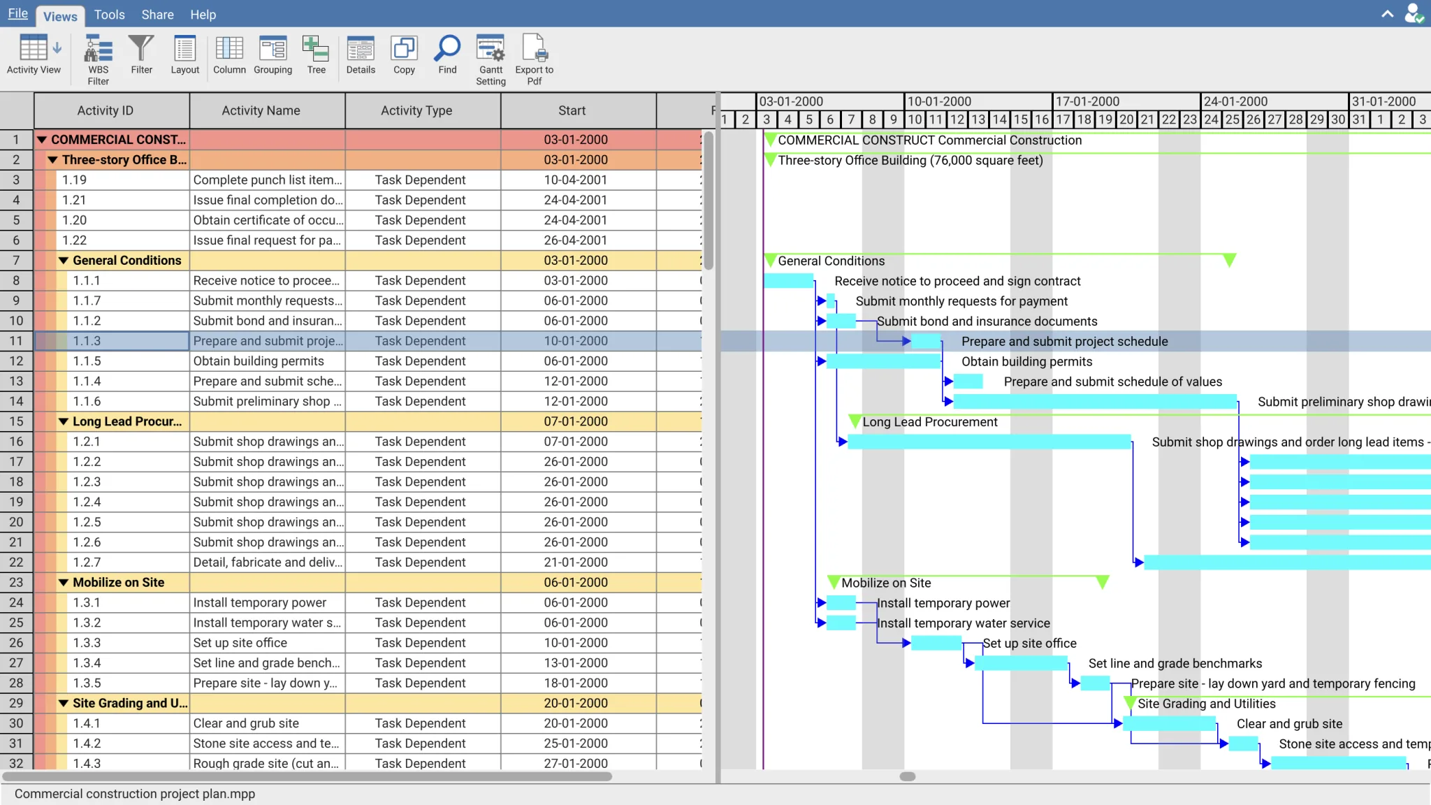Click Export to Pdf
Image resolution: width=1431 pixels, height=805 pixels.
[534, 59]
